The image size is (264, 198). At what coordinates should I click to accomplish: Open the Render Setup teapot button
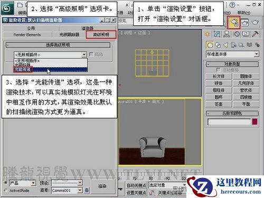pyautogui.click(x=233, y=22)
